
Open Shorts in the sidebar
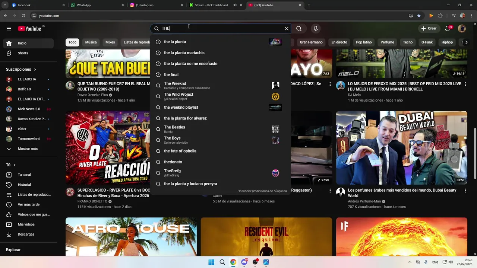(28, 53)
